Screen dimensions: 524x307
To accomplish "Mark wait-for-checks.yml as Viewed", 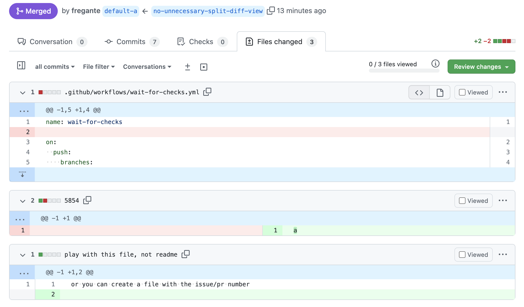I will [x=462, y=92].
